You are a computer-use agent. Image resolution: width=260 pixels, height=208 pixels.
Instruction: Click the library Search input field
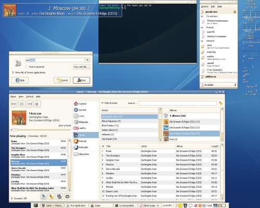pos(177,103)
